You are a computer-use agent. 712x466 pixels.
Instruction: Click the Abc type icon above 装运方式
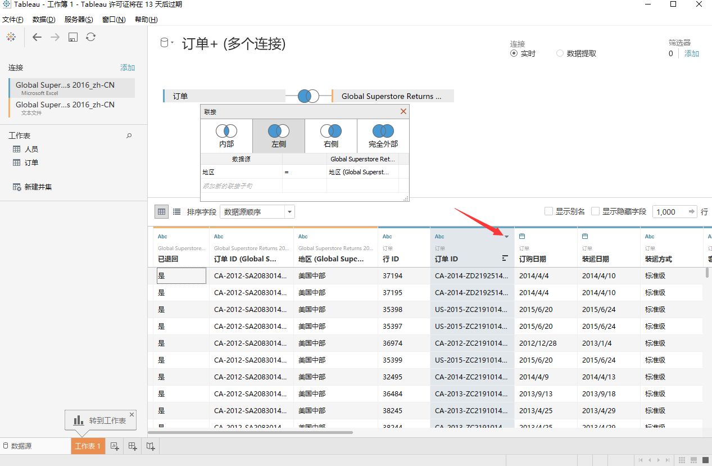(x=650, y=237)
